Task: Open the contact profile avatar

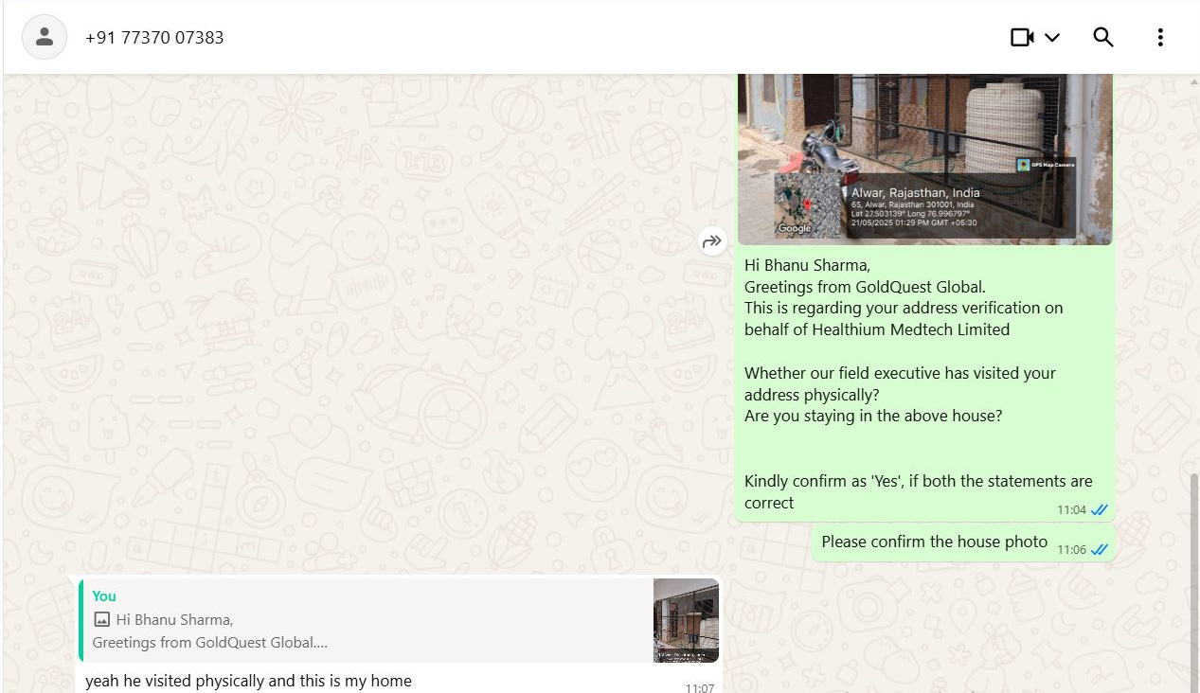Action: [44, 38]
